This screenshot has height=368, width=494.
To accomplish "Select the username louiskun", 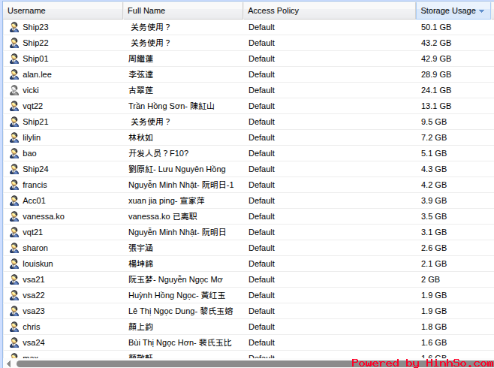I will (x=38, y=264).
